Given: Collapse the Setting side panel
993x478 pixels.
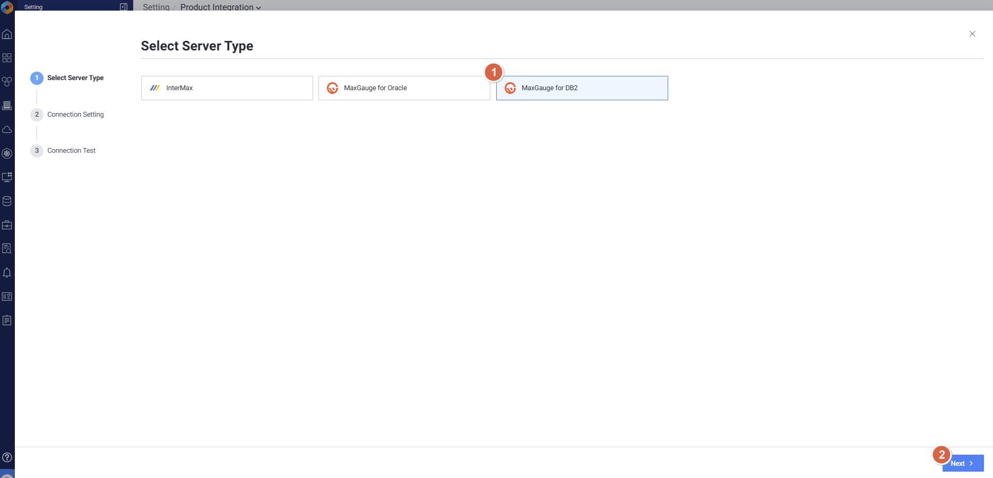Looking at the screenshot, I should coord(124,7).
